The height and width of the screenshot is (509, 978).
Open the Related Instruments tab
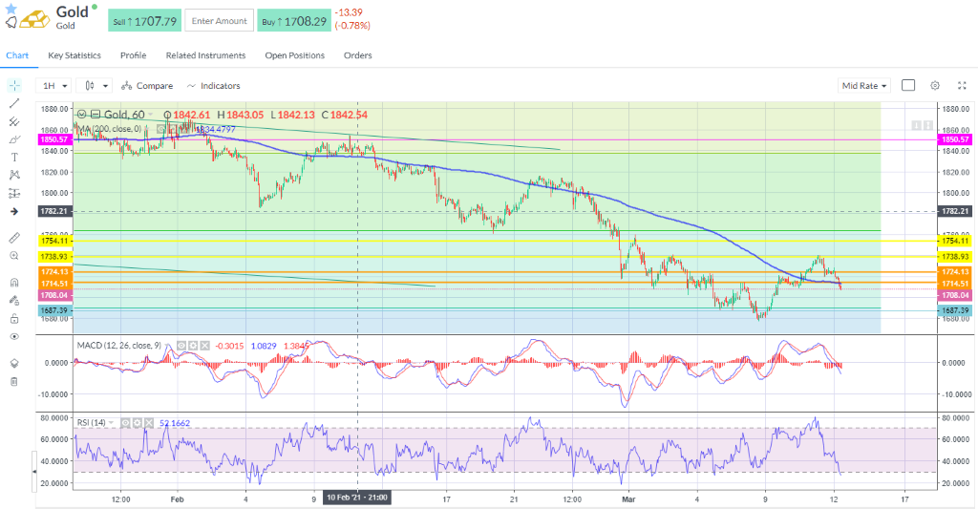pos(205,55)
